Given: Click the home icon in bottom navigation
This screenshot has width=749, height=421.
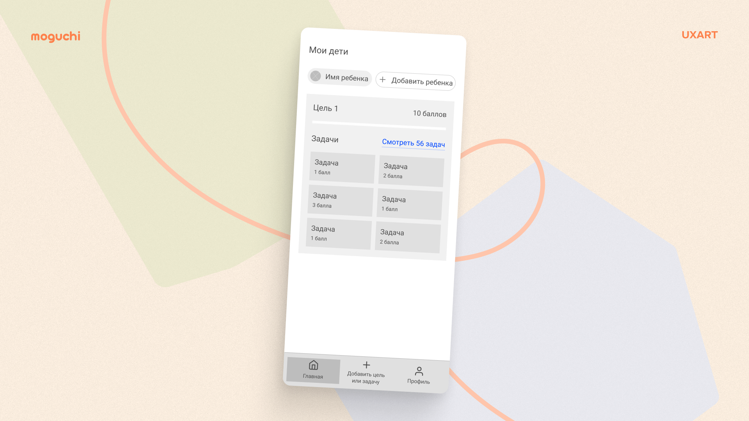Looking at the screenshot, I should click(313, 365).
